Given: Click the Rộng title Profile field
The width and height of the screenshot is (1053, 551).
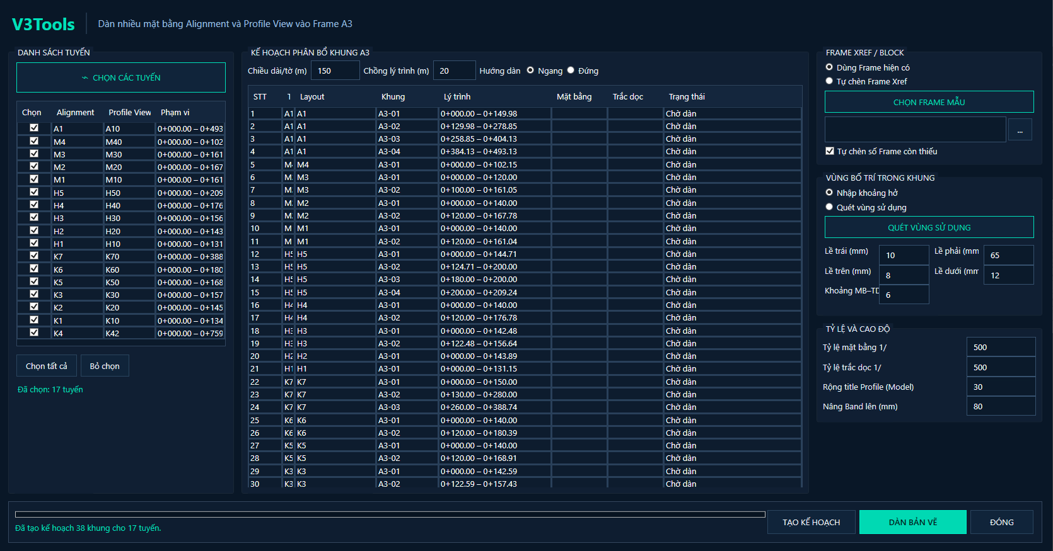Looking at the screenshot, I should pos(1001,387).
